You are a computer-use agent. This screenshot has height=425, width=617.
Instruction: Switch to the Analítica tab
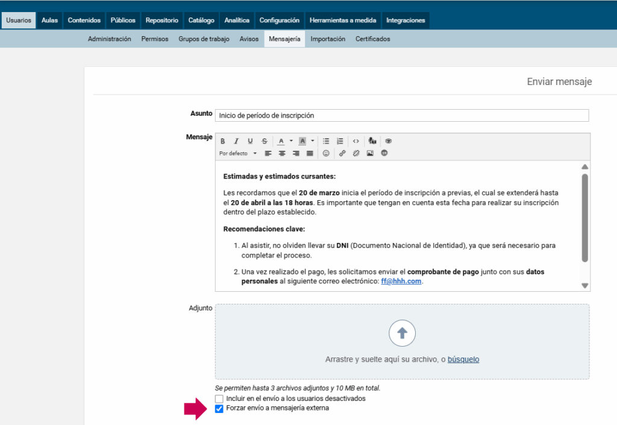tap(237, 20)
